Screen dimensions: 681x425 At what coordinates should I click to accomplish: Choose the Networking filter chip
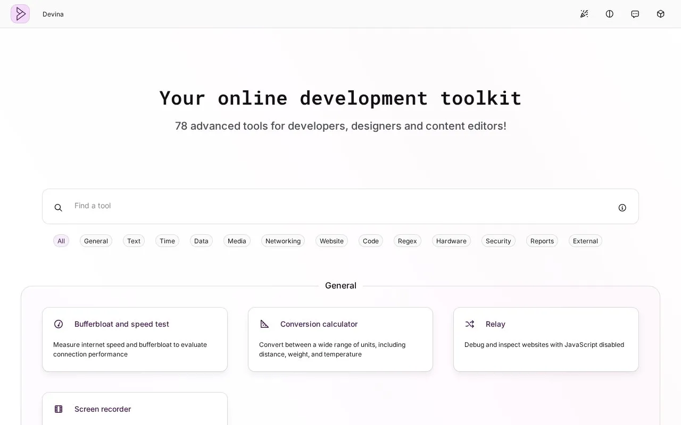[283, 241]
